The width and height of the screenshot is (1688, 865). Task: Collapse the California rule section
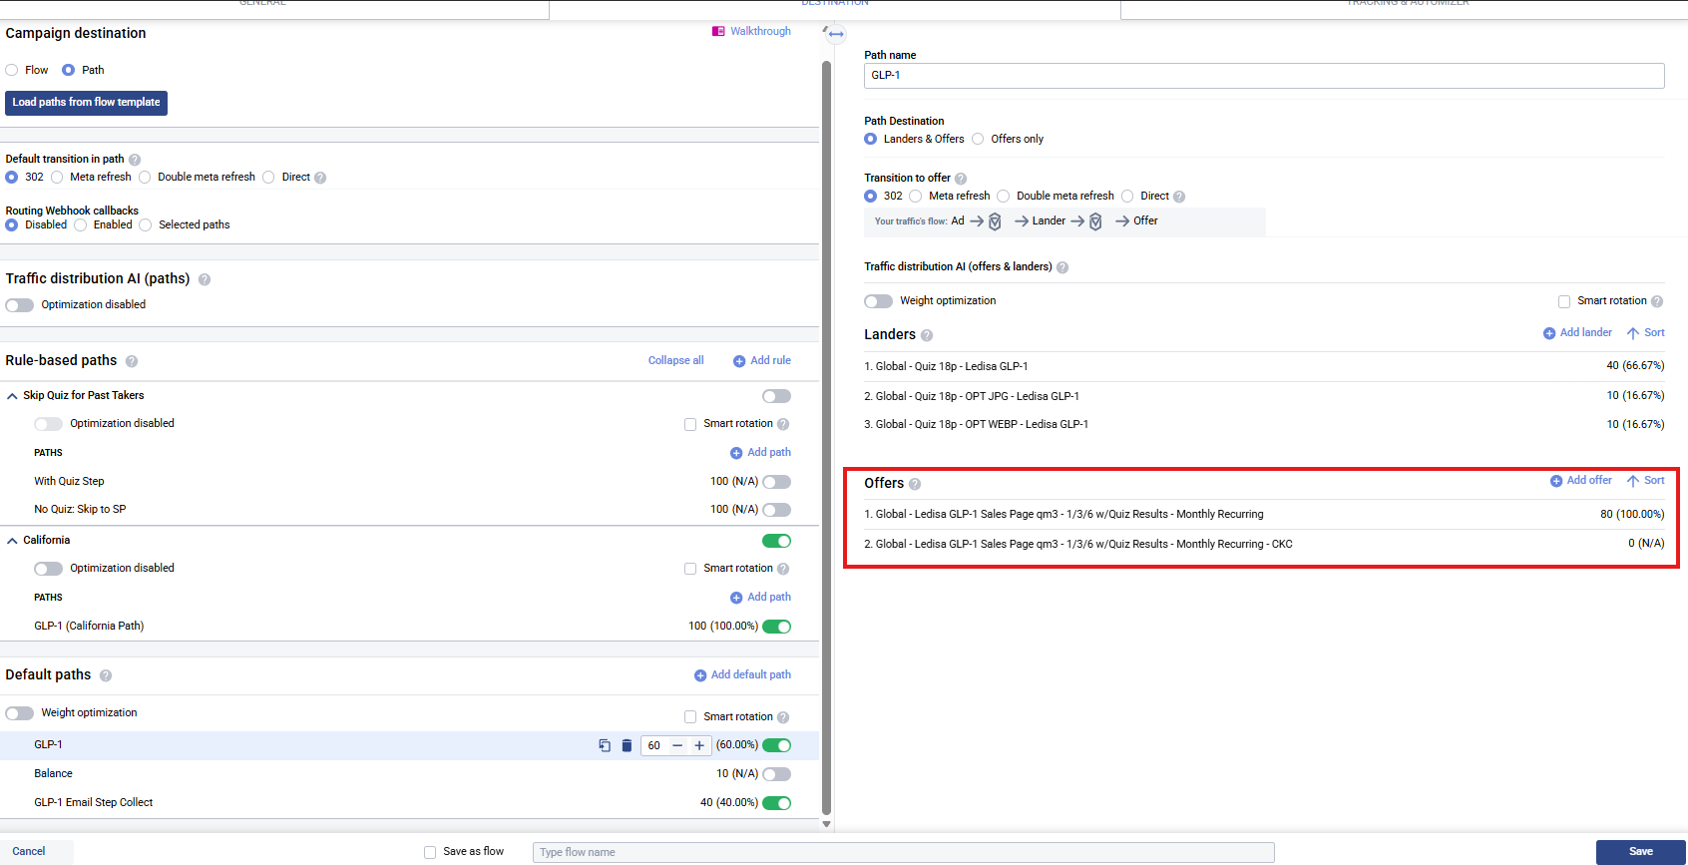click(x=12, y=541)
